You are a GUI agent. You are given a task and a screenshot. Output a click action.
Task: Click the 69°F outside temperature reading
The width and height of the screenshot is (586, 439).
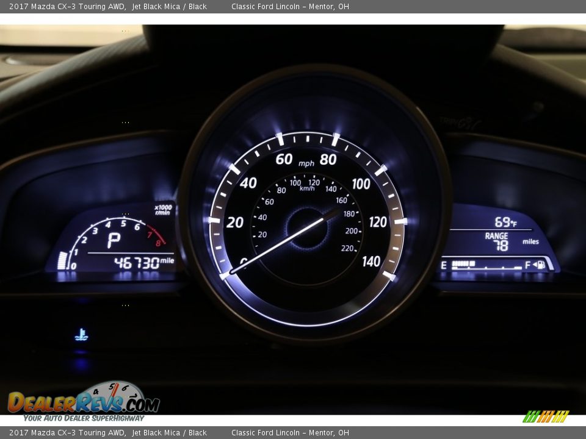click(505, 222)
